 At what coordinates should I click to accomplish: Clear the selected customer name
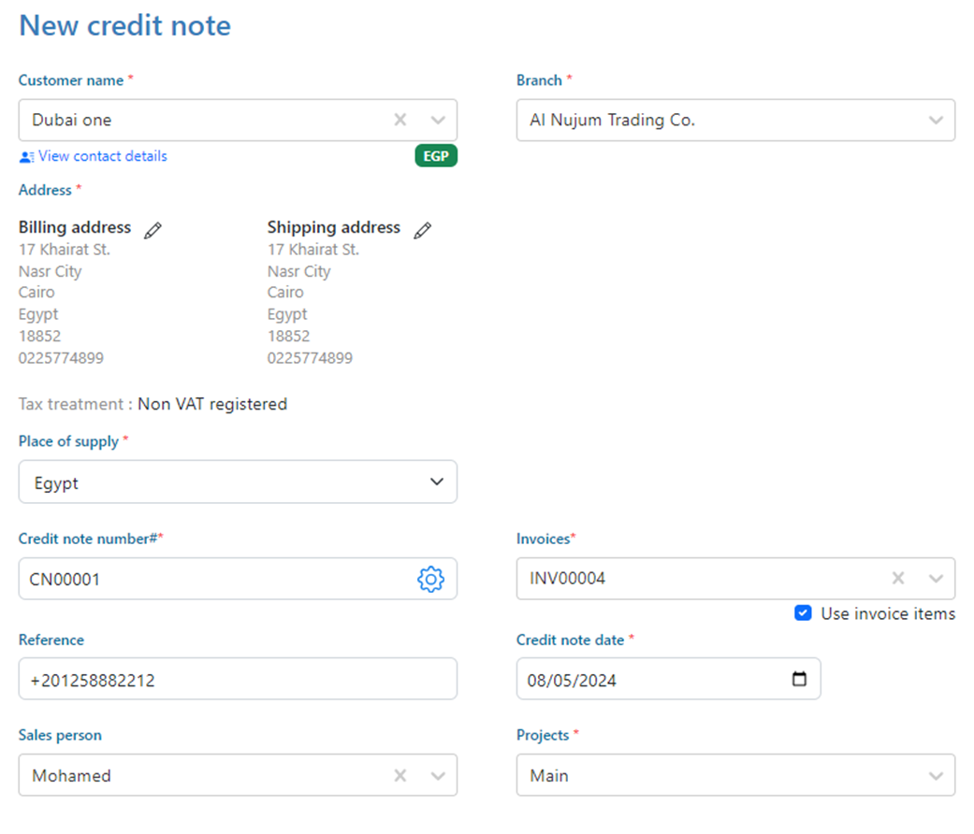click(x=400, y=120)
